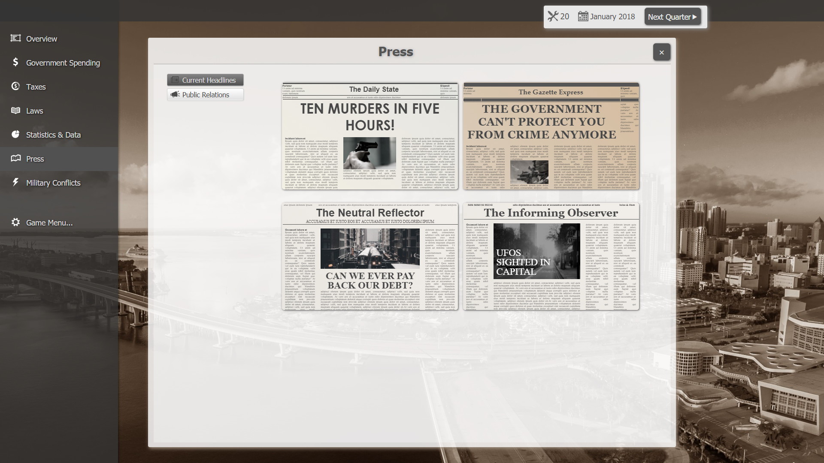The width and height of the screenshot is (824, 463).
Task: Click the Next Quarter button
Action: tap(673, 16)
